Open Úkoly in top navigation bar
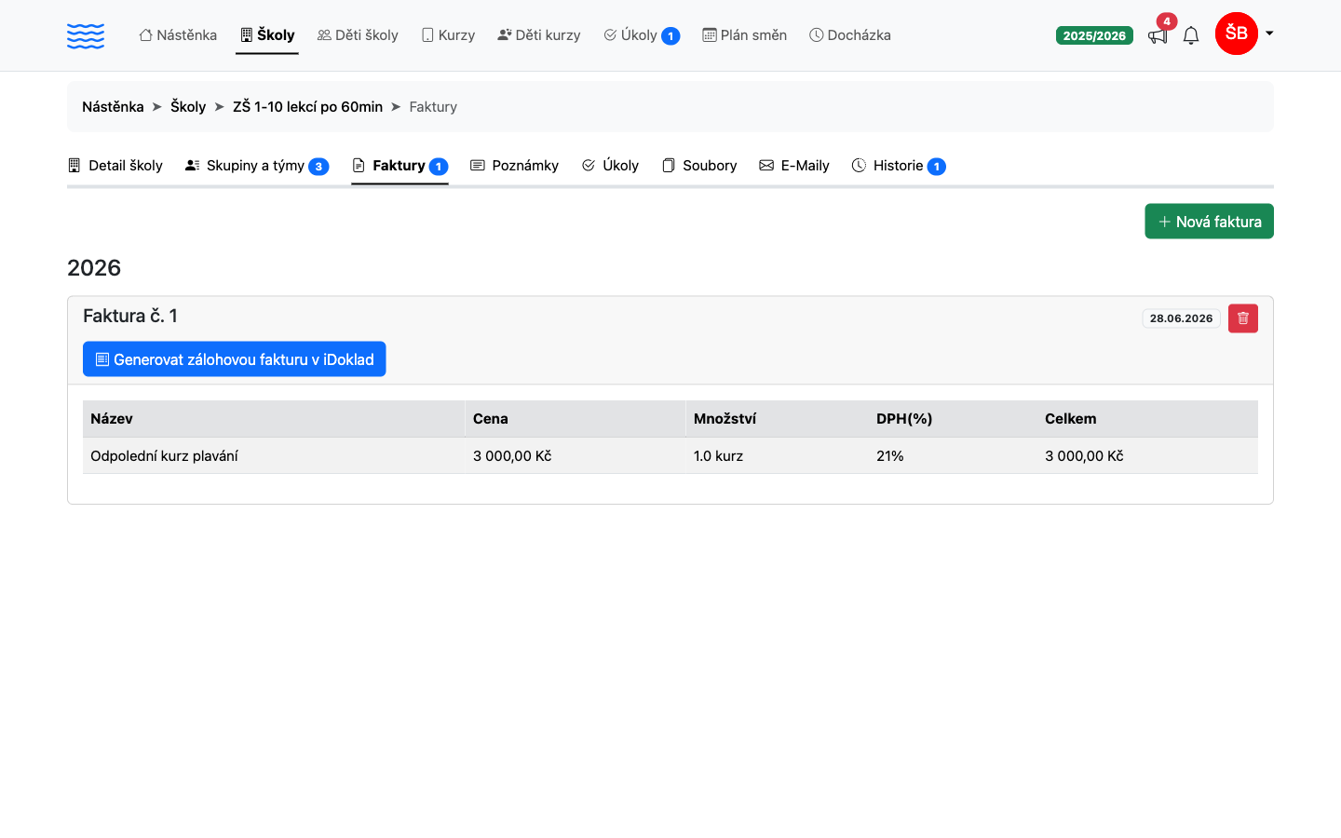Viewport: 1341px width, 838px height. (x=642, y=35)
